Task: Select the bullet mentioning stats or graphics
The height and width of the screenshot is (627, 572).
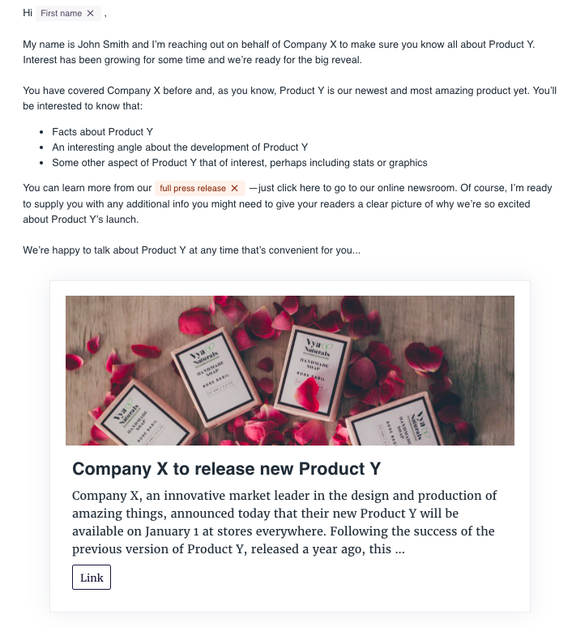Action: (239, 163)
